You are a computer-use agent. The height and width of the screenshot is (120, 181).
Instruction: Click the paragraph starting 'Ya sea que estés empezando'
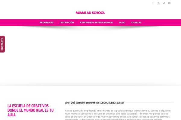pos(118,115)
